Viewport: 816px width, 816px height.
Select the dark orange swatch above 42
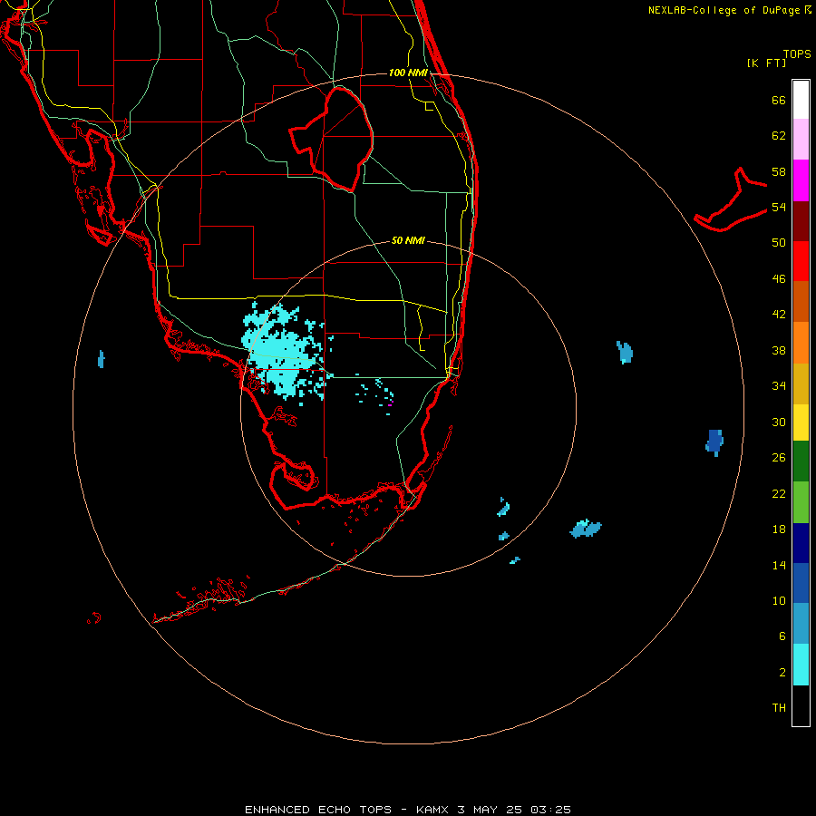coord(801,301)
